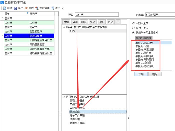Collapse the (停用)应付单TO付款申请单 tree node
175x131 pixels.
pos(64,27)
